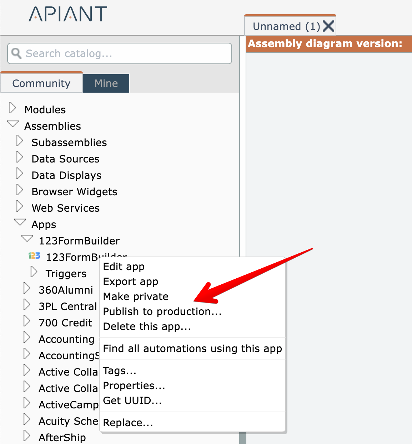Click the search magnifier icon

click(x=16, y=53)
